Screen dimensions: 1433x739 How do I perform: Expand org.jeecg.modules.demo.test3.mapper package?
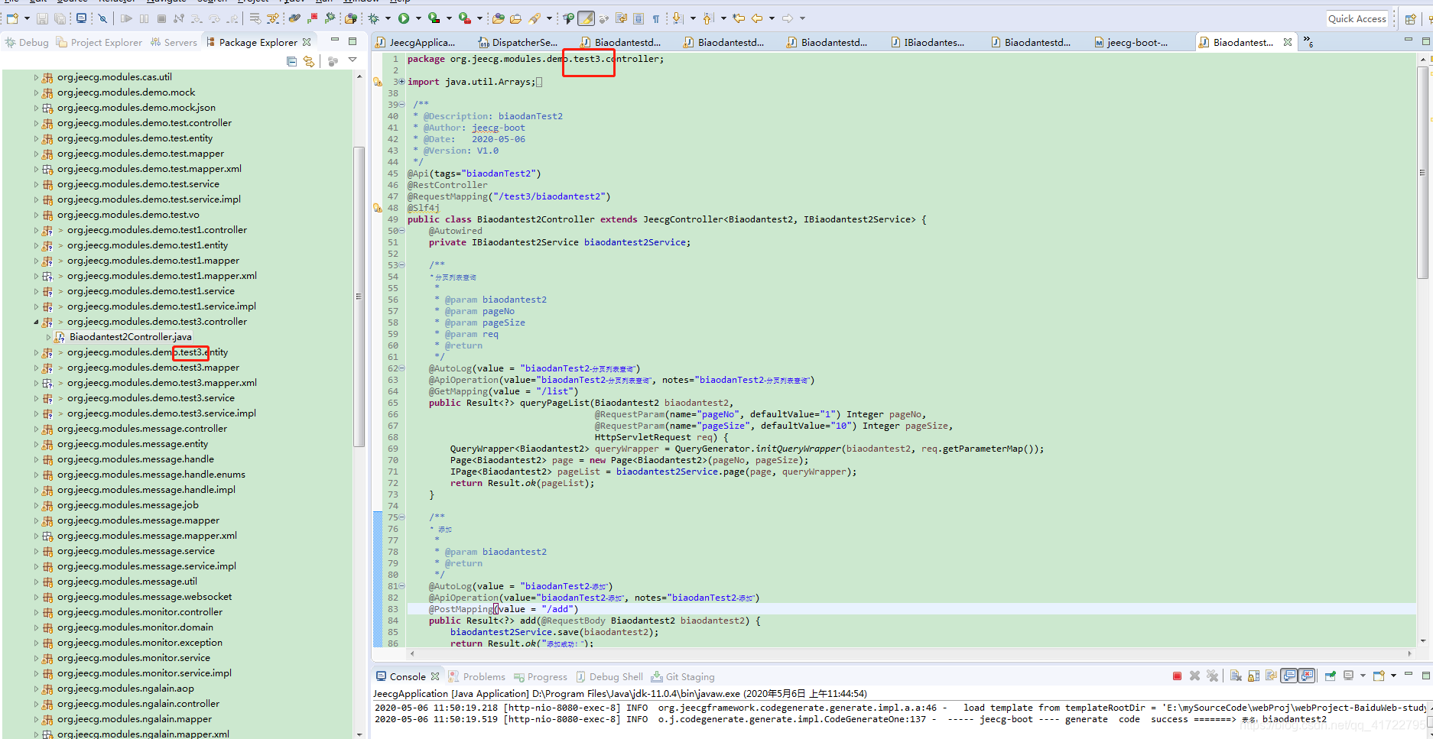(x=36, y=368)
